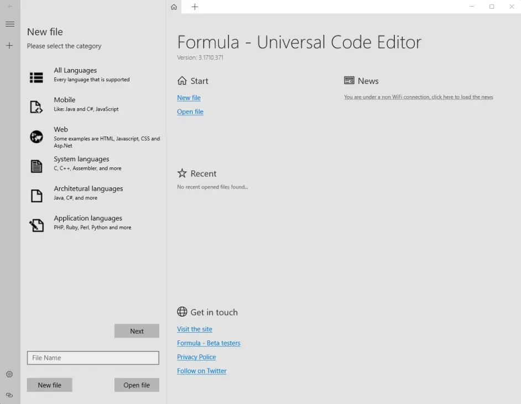Image resolution: width=521 pixels, height=404 pixels.
Task: Open the Privacy Police link
Action: tap(196, 357)
